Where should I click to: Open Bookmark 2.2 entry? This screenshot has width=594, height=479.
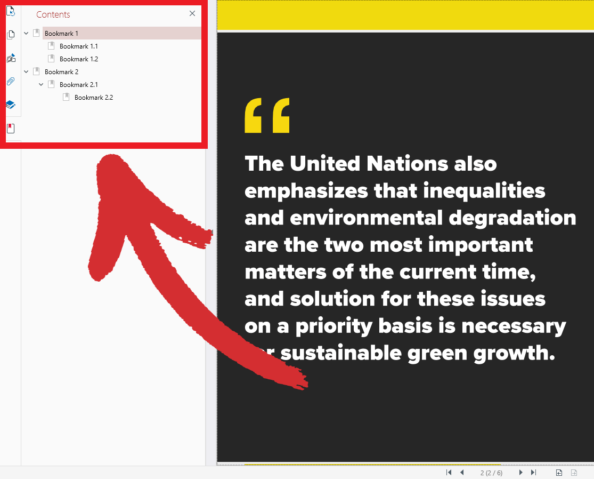point(94,98)
